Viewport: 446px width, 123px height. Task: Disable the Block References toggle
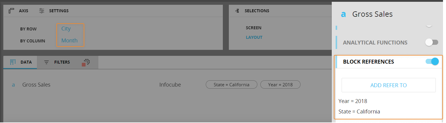pyautogui.click(x=432, y=61)
